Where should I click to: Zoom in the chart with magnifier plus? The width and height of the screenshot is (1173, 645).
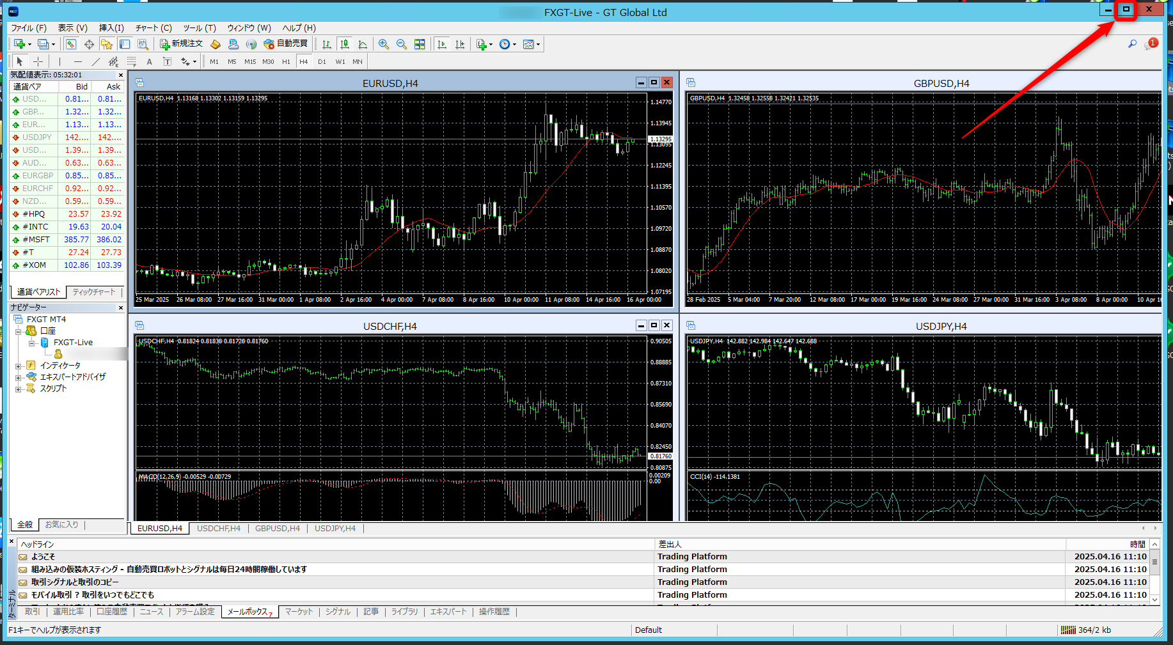click(x=384, y=44)
